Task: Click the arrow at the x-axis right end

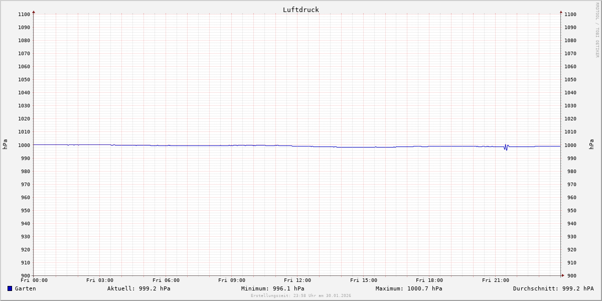Action: tap(562, 275)
